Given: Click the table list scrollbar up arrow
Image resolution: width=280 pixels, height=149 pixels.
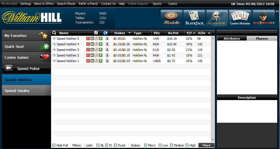Looking at the screenshot, I should pos(213,38).
